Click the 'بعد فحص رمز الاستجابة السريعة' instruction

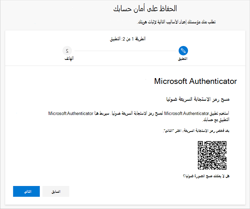pyautogui.click(x=196, y=131)
